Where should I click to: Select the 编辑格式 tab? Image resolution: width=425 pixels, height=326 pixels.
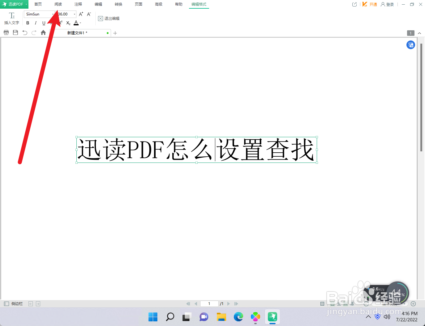(x=199, y=4)
